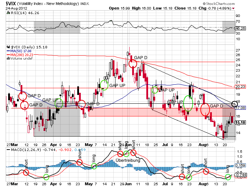The height and width of the screenshot is (187, 248).
Task: Click the MACD(12,26,9) legend label
Action: pyautogui.click(x=26, y=150)
